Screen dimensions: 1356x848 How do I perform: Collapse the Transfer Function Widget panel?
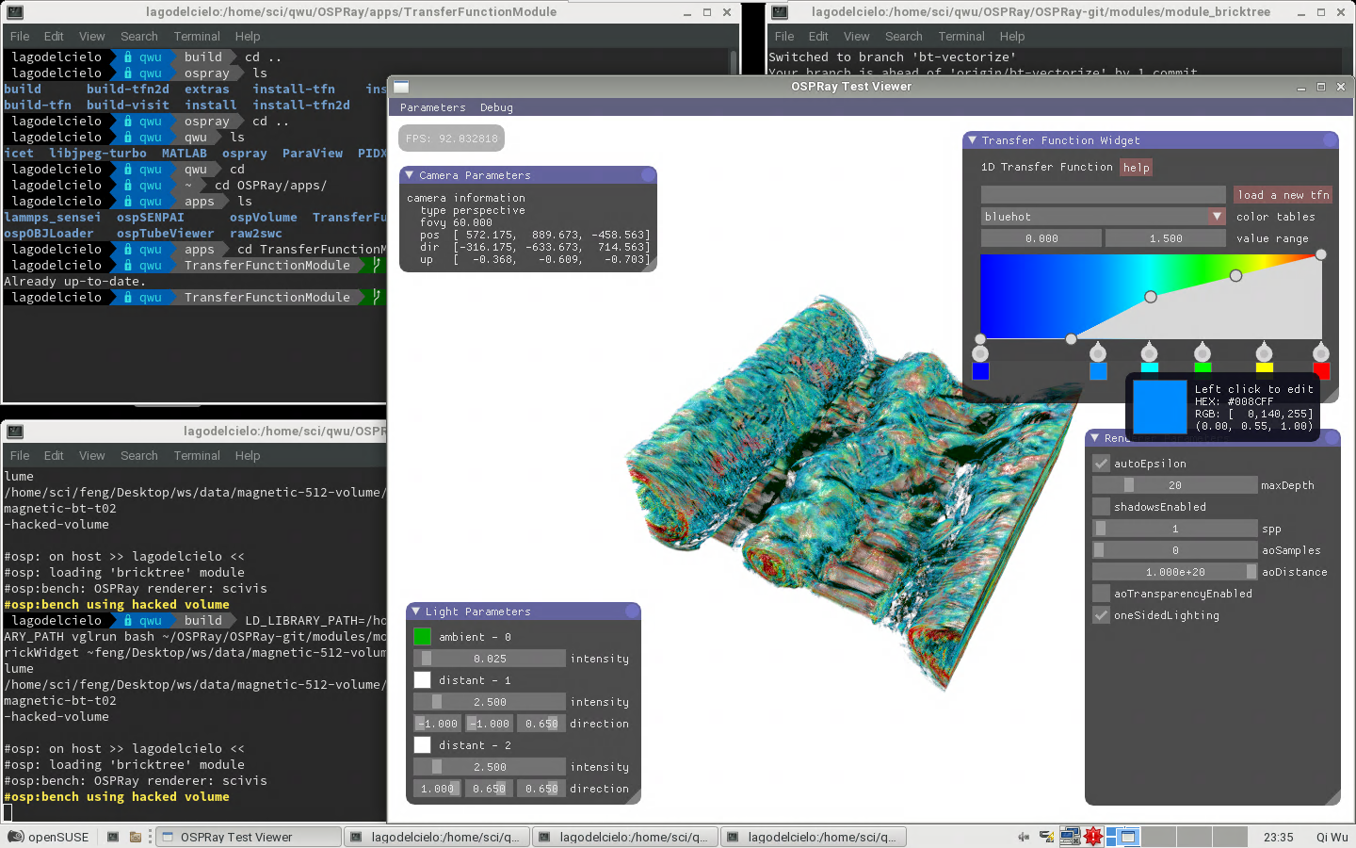pyautogui.click(x=973, y=140)
